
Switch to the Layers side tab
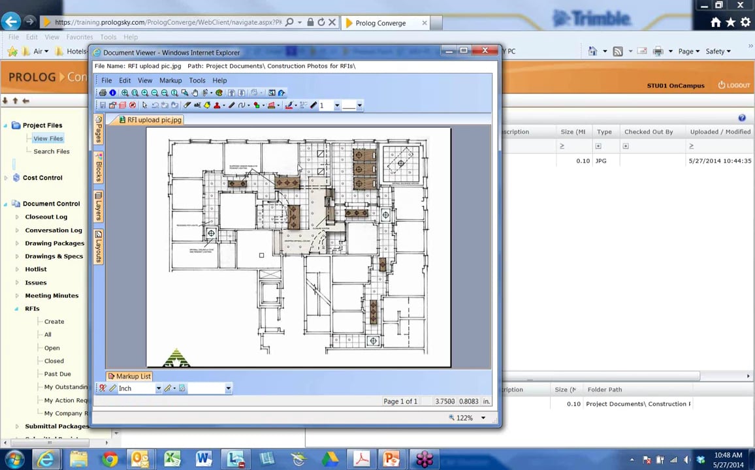(x=98, y=206)
